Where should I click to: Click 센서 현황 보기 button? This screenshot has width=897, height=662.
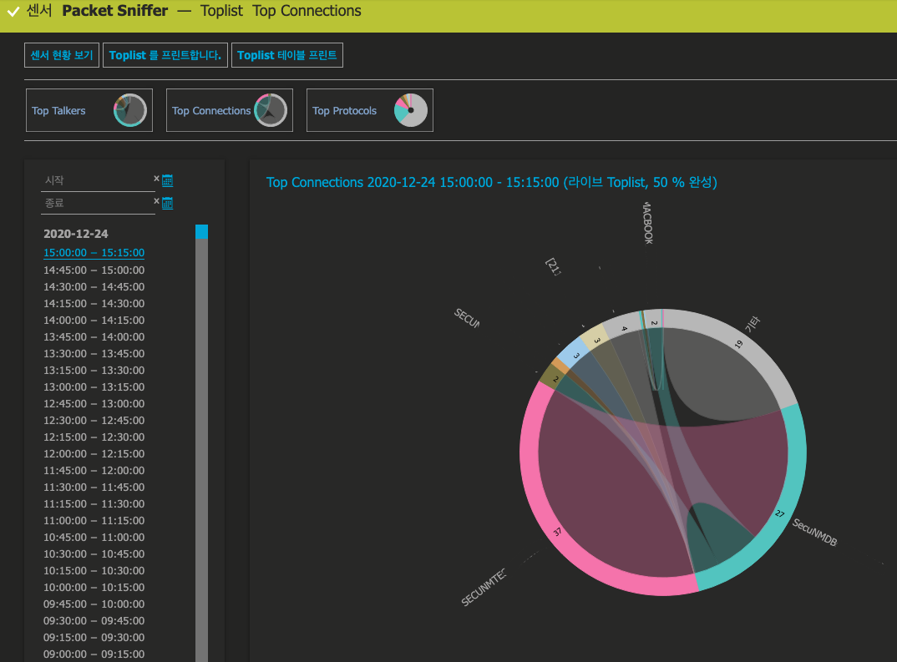(62, 55)
